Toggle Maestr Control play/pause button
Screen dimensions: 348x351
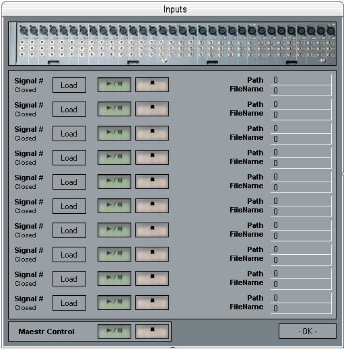[x=114, y=331]
